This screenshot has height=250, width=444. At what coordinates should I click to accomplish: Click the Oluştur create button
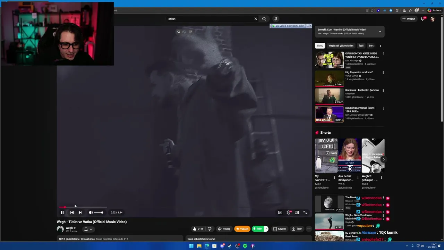point(409,19)
